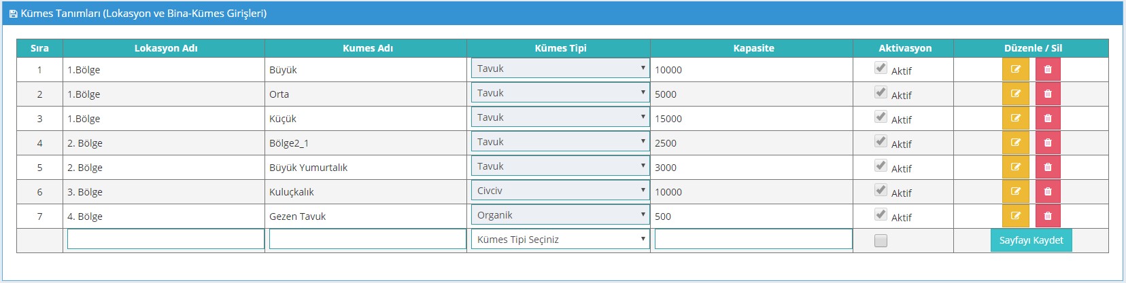Open the Organik type dropdown

(560, 215)
